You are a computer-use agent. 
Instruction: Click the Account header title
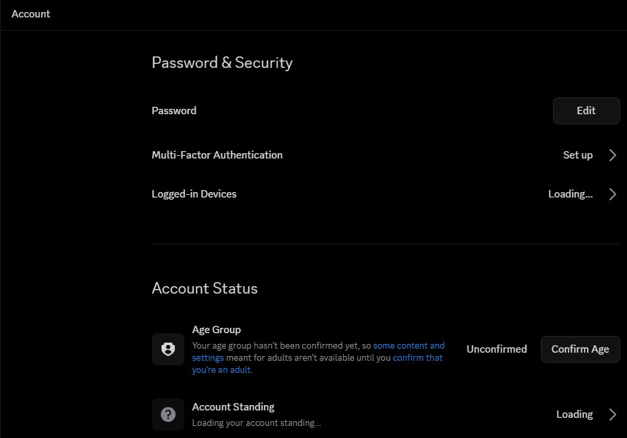[31, 14]
